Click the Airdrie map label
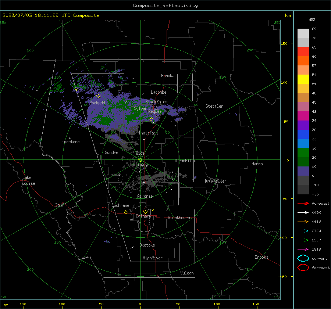The image size is (331, 309). tap(145, 196)
